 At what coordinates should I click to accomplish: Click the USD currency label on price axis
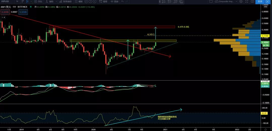coord(266,7)
